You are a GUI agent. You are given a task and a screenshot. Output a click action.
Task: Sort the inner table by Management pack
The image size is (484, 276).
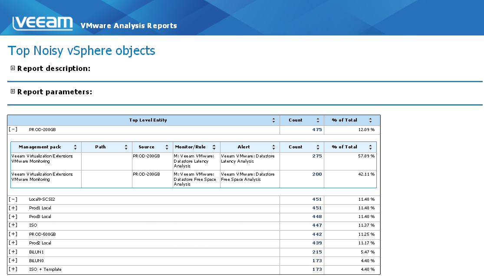75,147
